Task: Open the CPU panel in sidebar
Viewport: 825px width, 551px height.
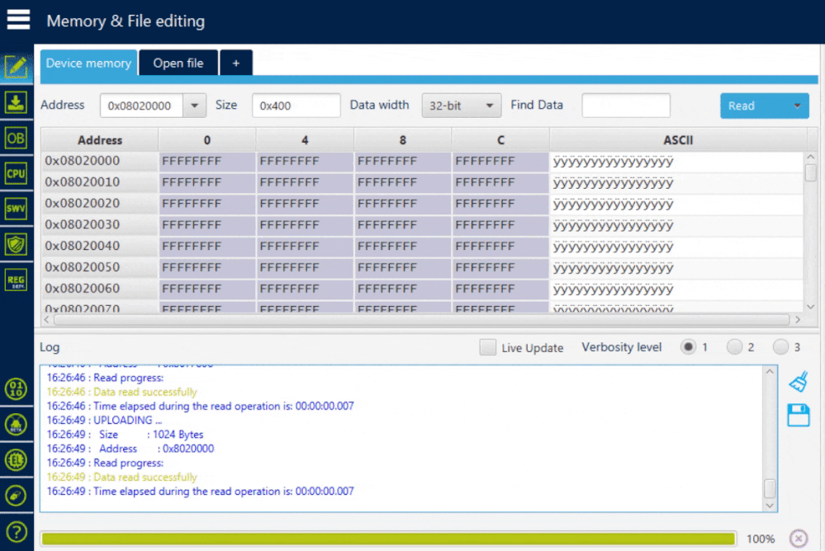Action: click(x=16, y=173)
